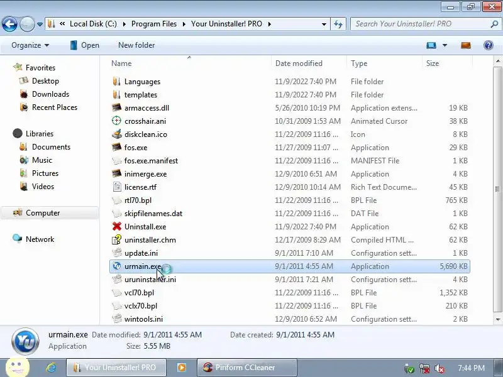Select license.rtf document icon
The height and width of the screenshot is (377, 503).
pyautogui.click(x=116, y=187)
